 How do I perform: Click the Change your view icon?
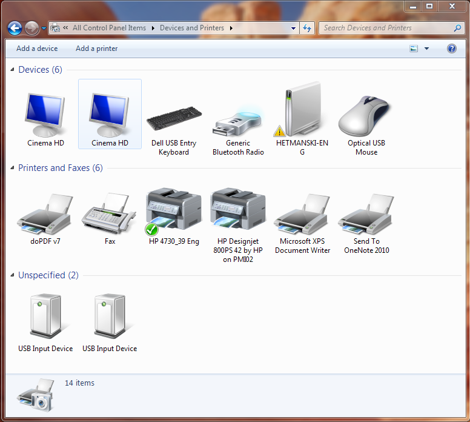pos(414,49)
